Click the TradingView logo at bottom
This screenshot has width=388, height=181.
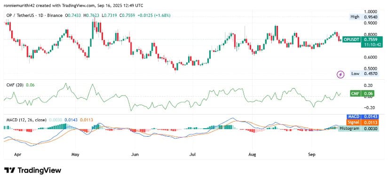[32, 170]
